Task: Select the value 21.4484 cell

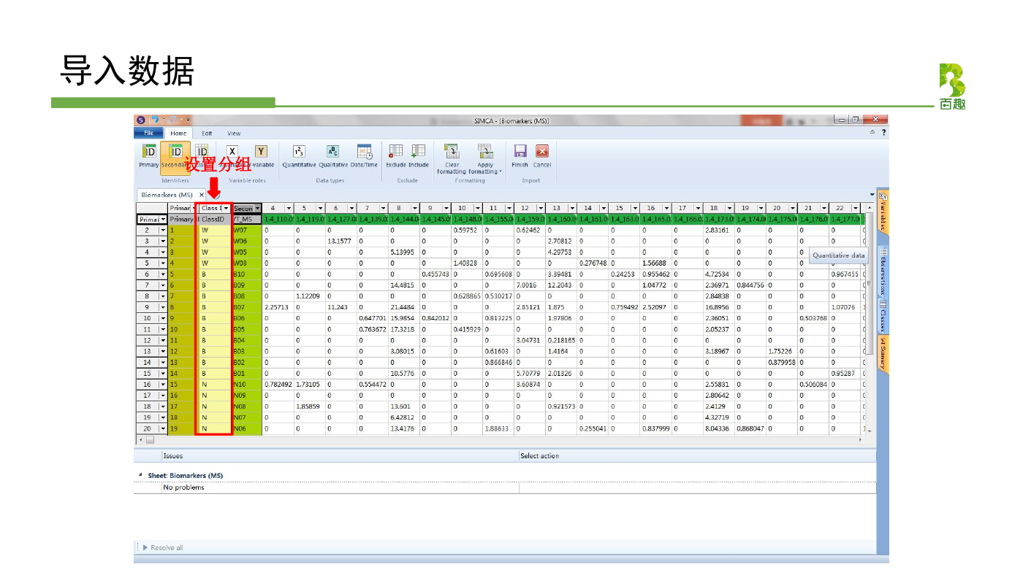Action: click(403, 307)
